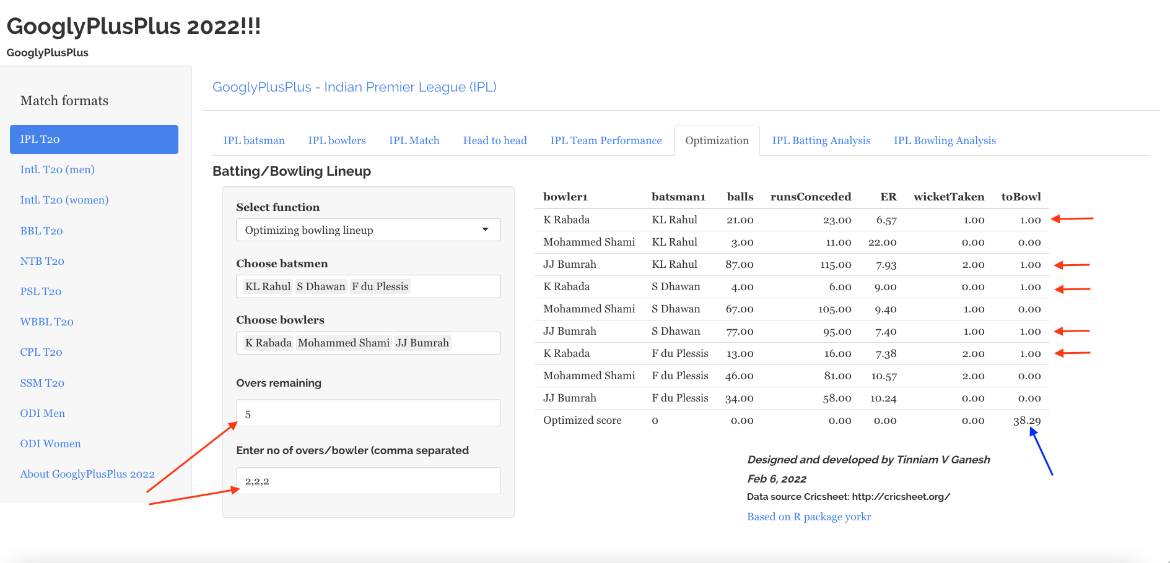This screenshot has height=563, width=1170.
Task: Click the Overs remaining input field
Action: pyautogui.click(x=368, y=413)
